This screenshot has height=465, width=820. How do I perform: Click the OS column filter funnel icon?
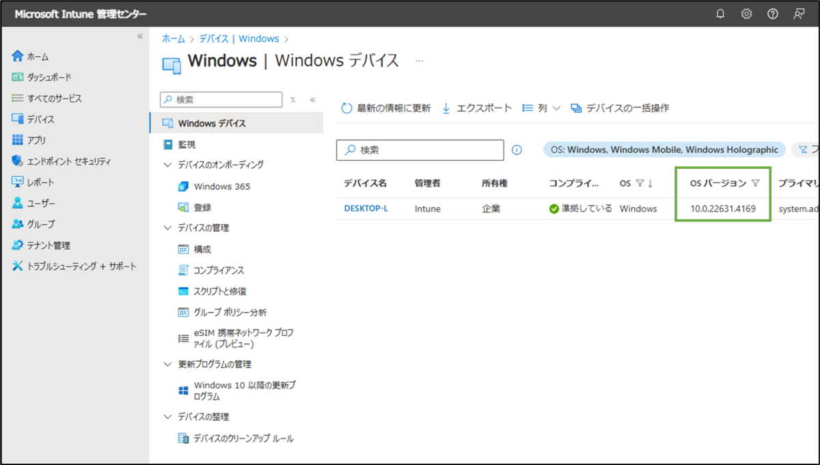[x=640, y=183]
